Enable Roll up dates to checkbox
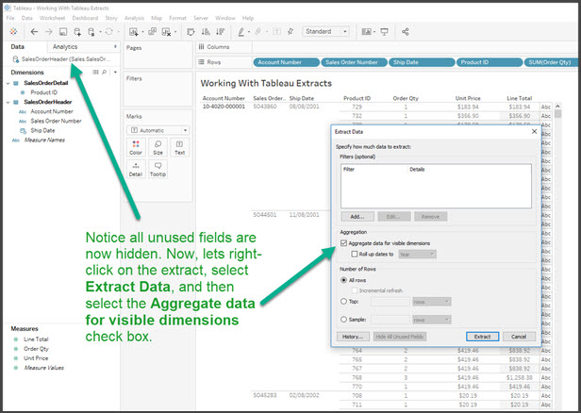The image size is (581, 413). coord(353,253)
